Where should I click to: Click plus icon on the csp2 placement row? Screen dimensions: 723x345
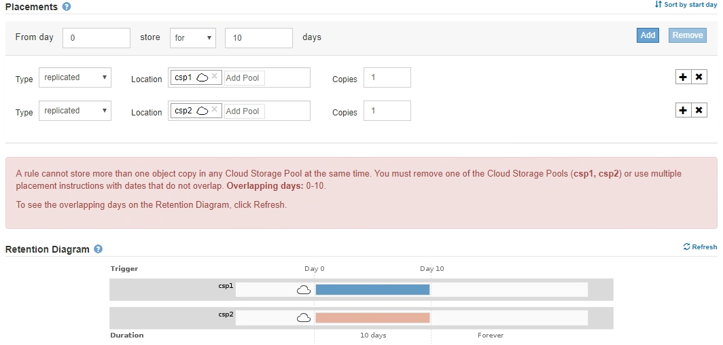[x=683, y=110]
